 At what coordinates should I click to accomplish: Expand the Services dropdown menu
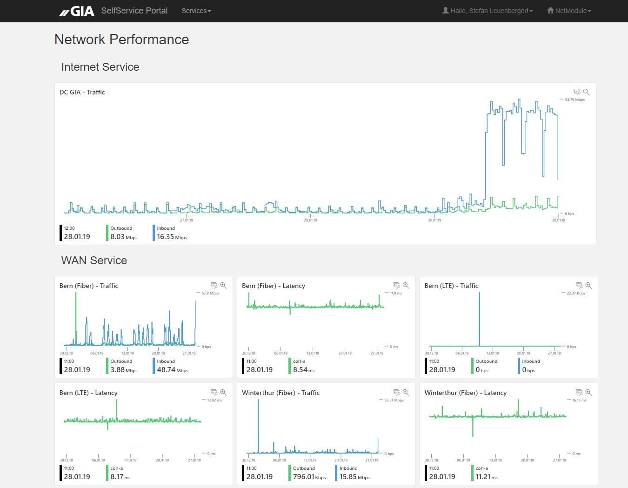pyautogui.click(x=196, y=11)
